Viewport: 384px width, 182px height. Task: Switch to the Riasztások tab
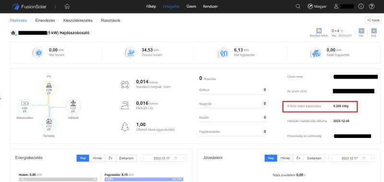[110, 21]
